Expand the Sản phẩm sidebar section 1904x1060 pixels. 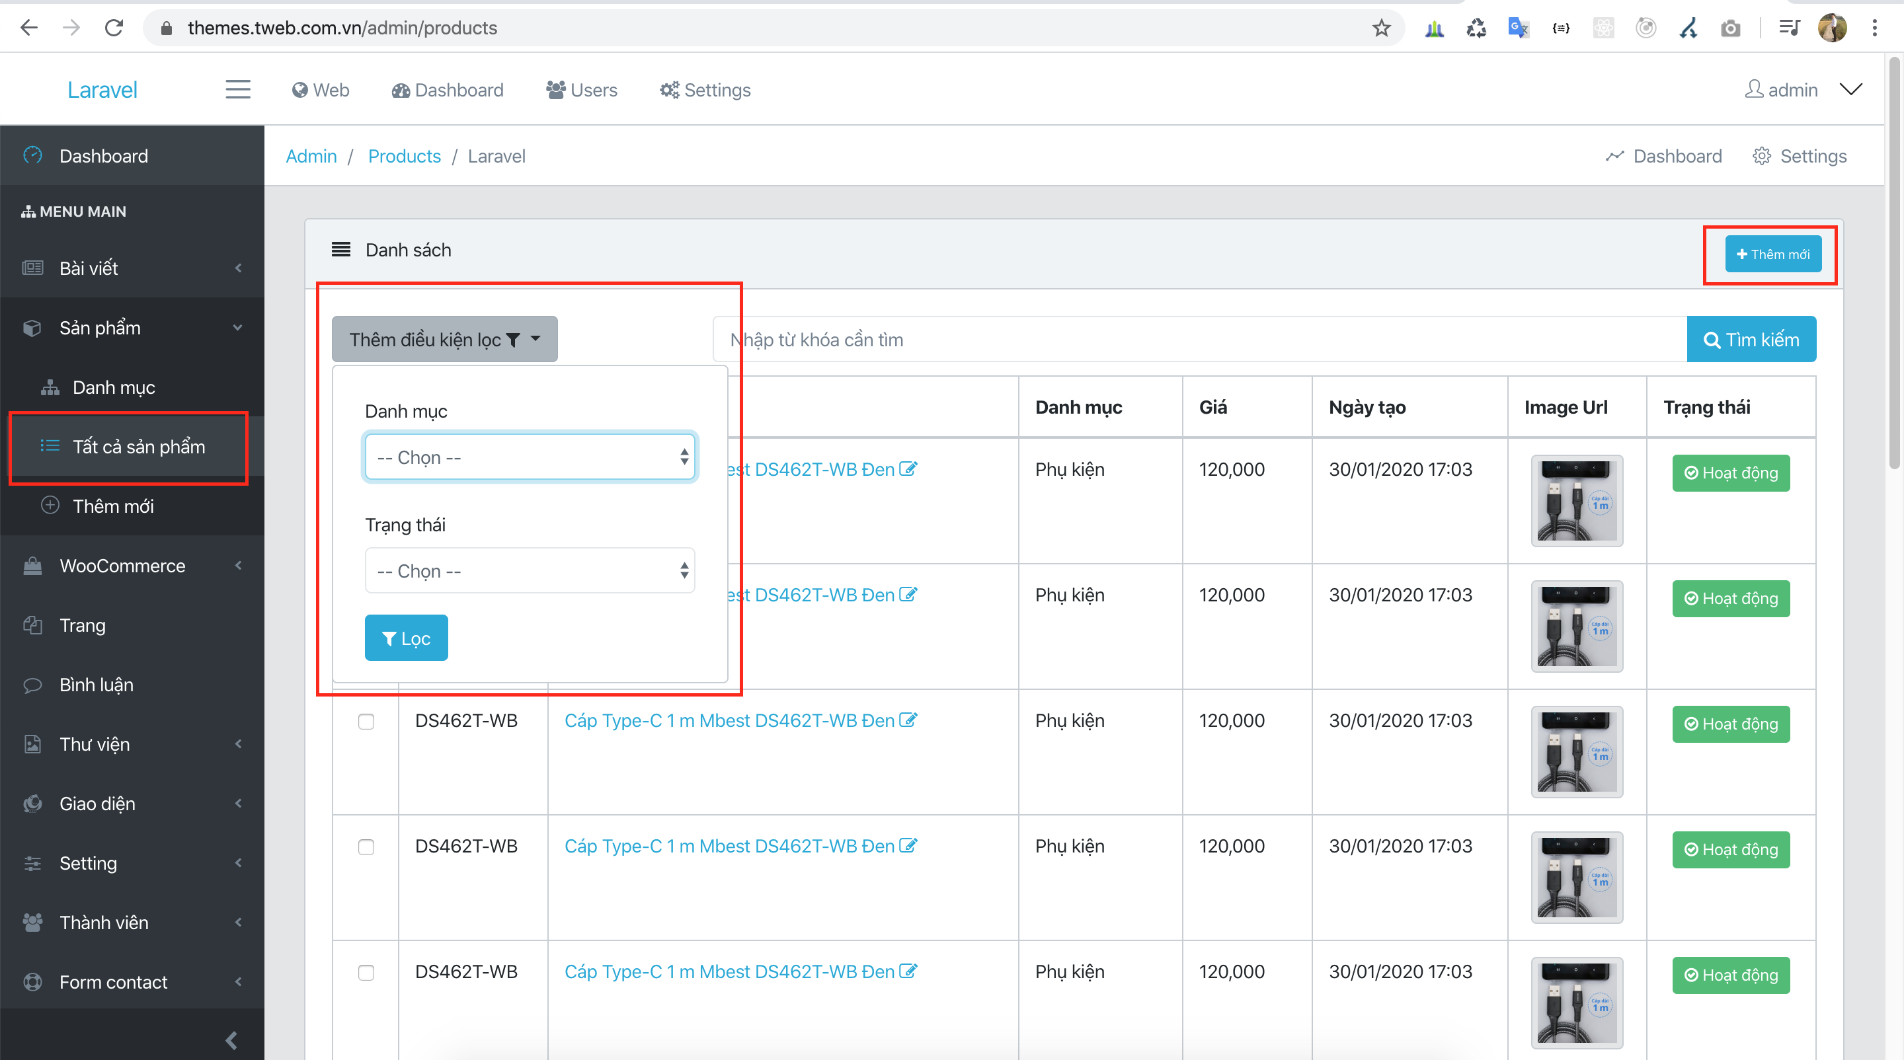(x=132, y=327)
